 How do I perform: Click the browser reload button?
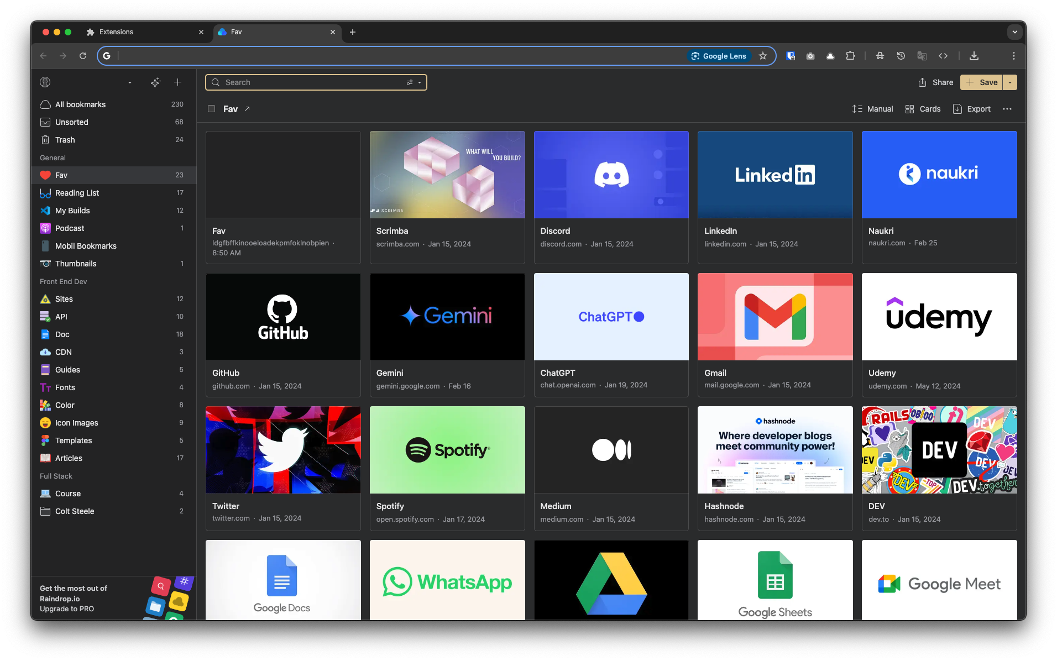point(83,56)
